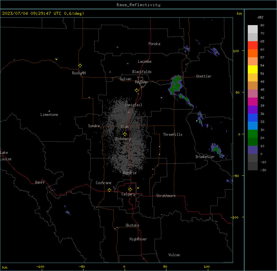This screenshot has height=271, width=277.
Task: Click the Banff label
Action: (x=40, y=182)
